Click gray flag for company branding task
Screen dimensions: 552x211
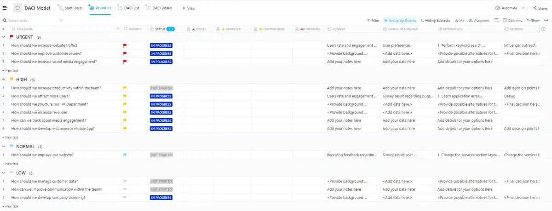coord(125,198)
